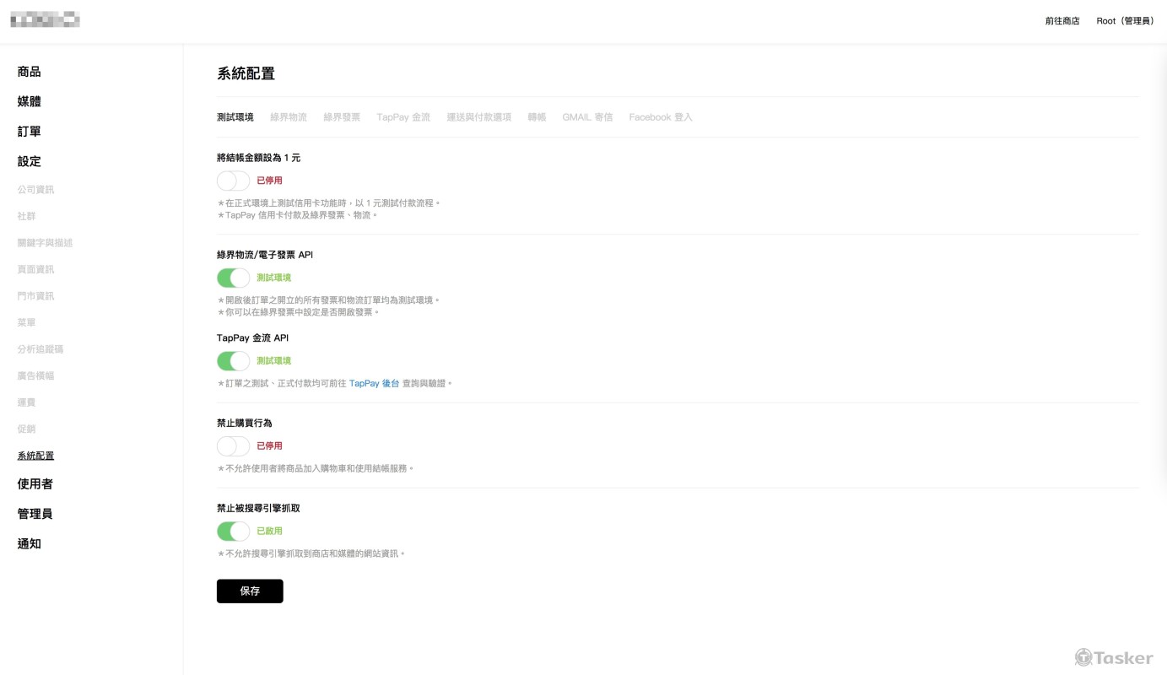Toggle the TapPay 金流 API switch

coord(233,361)
